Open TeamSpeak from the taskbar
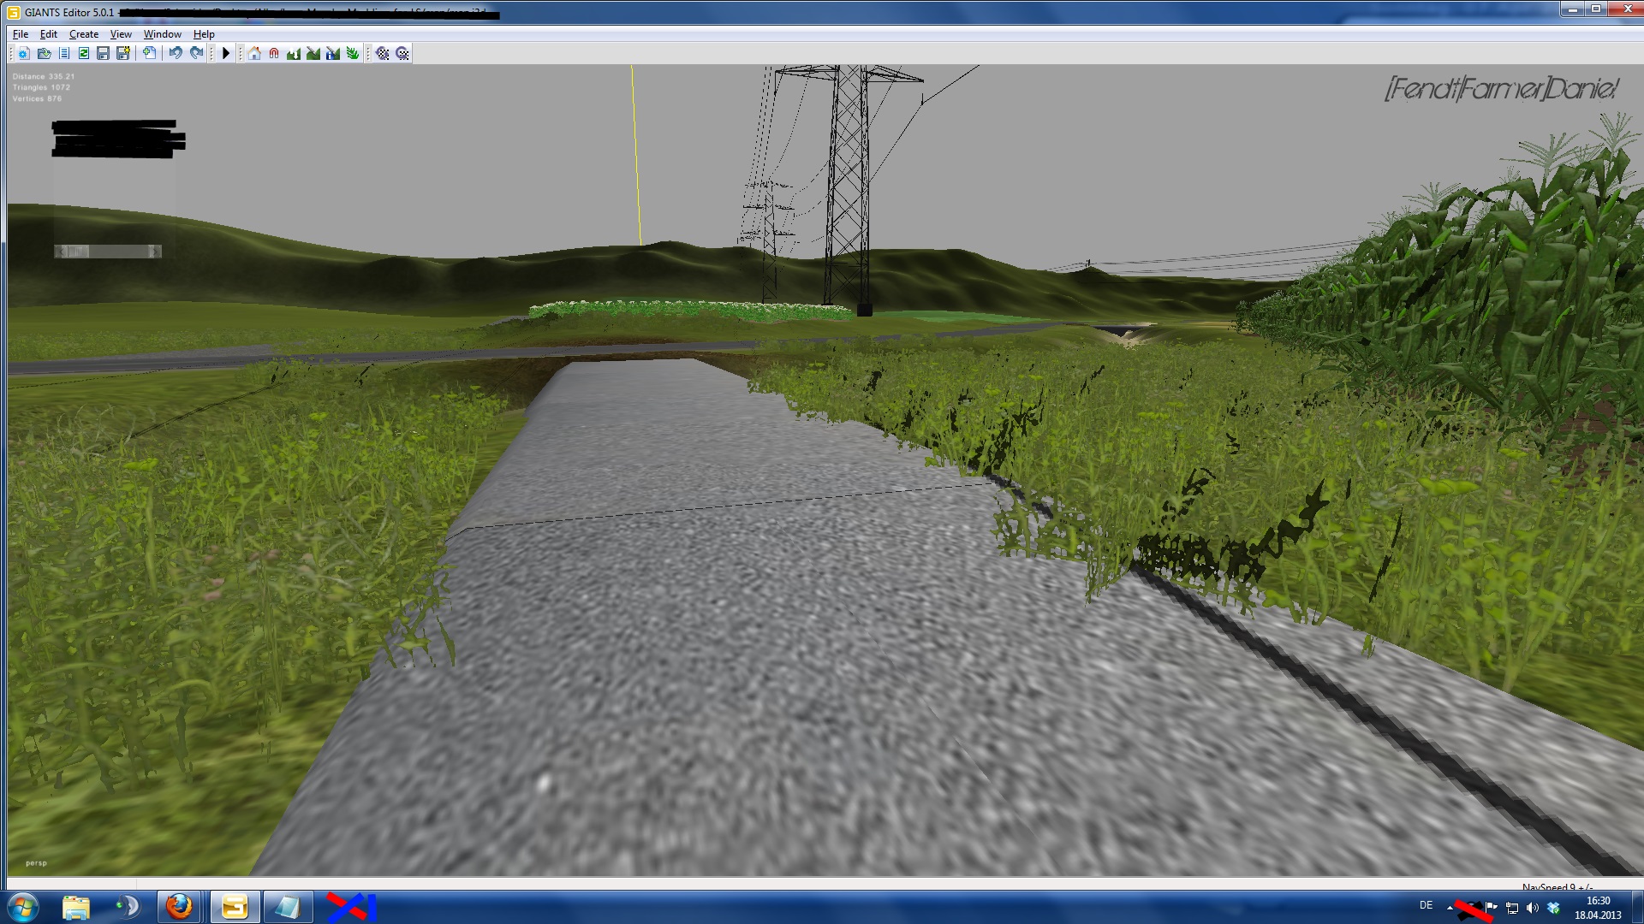 tap(128, 907)
